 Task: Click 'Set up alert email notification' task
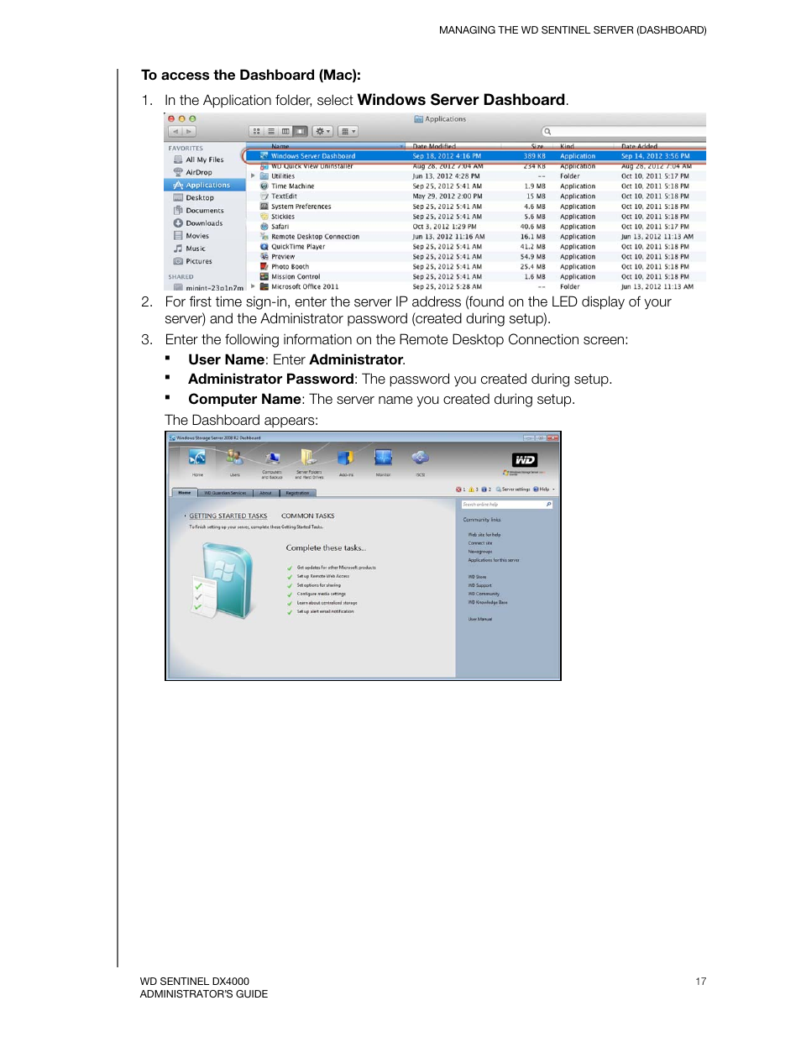point(325,611)
